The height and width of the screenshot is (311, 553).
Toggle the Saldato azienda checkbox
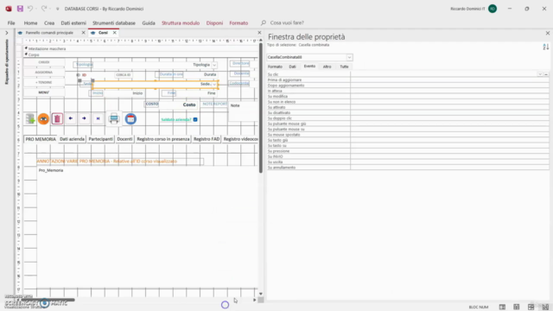coord(195,119)
